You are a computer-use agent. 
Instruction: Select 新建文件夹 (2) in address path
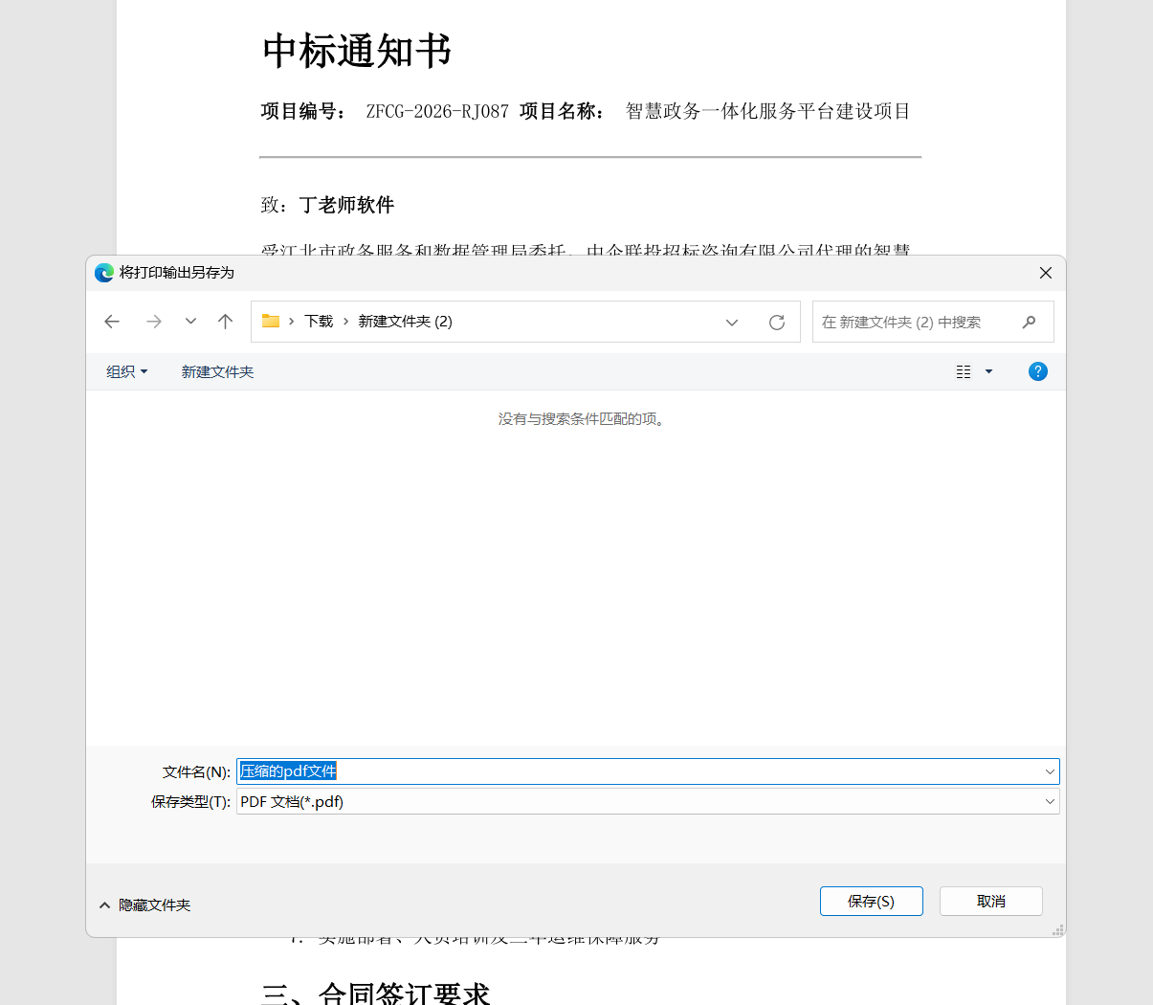[405, 322]
